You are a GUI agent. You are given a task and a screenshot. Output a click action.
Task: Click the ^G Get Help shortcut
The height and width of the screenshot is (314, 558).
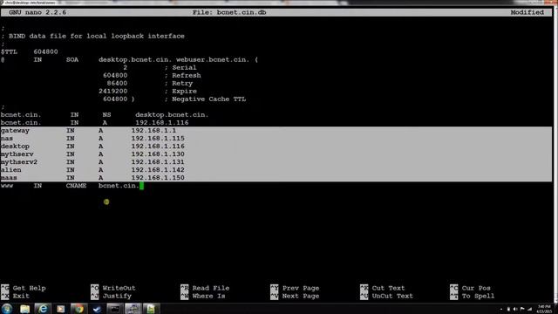[24, 288]
